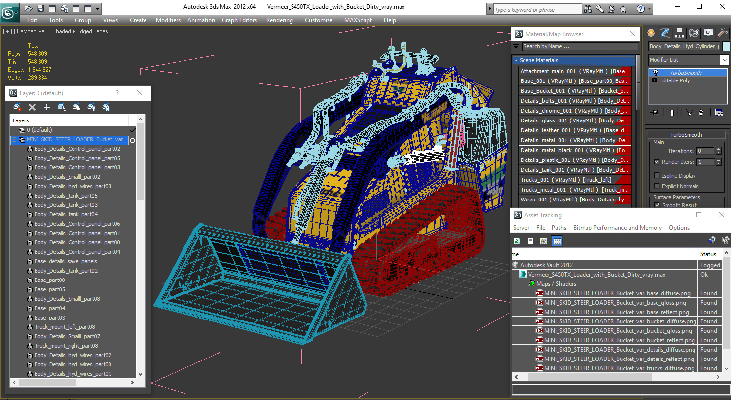Open the Rendering menu
The width and height of the screenshot is (731, 400).
click(279, 20)
